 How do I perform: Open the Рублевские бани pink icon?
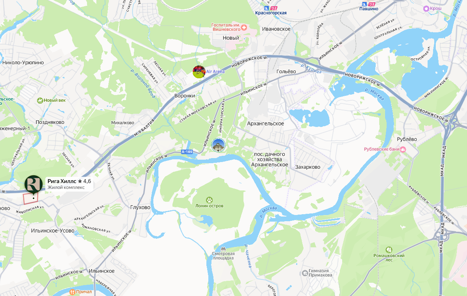[403, 149]
